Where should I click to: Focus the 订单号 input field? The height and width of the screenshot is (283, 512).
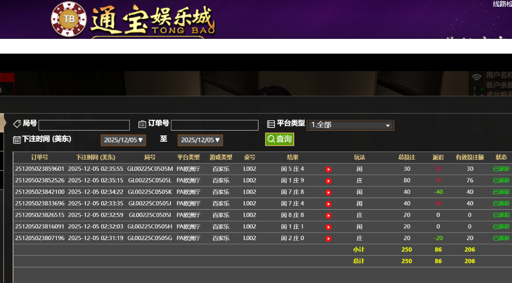pyautogui.click(x=215, y=125)
